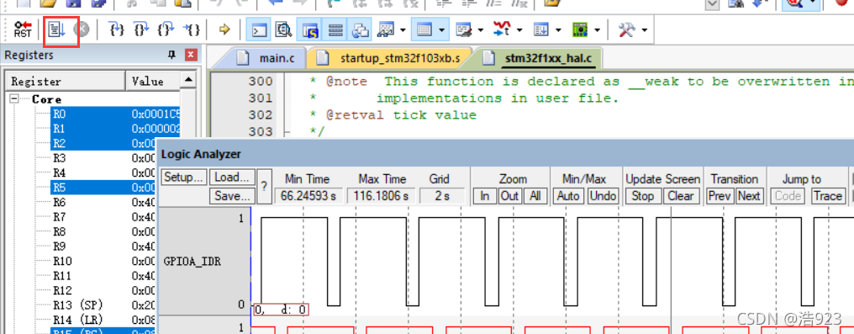The width and height of the screenshot is (854, 334).
Task: Pin the Registers panel
Action: [x=172, y=55]
